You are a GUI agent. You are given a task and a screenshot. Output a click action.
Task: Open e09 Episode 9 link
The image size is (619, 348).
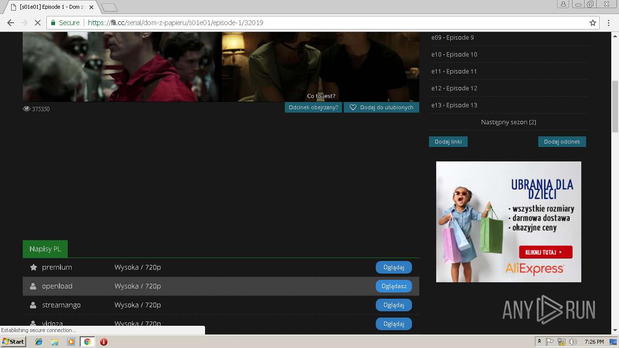[453, 38]
